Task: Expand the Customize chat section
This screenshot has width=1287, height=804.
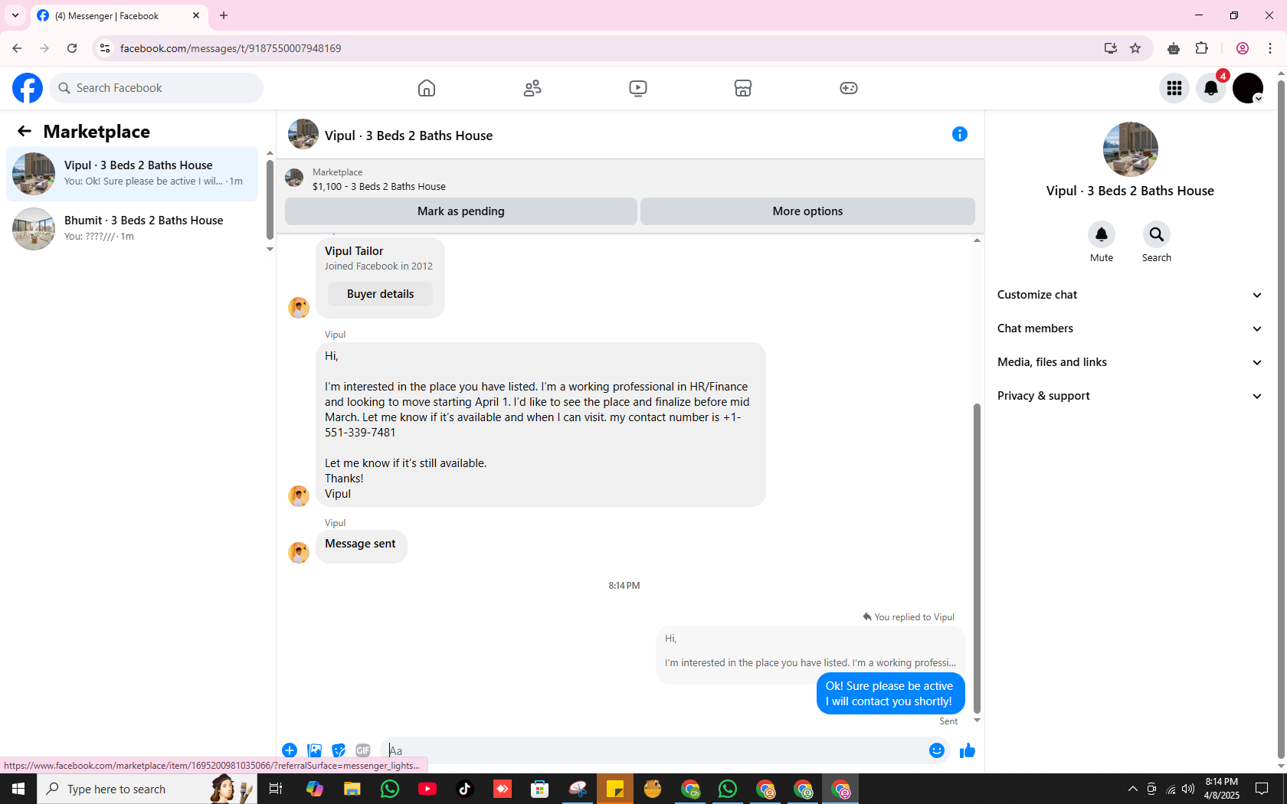Action: 1130,295
